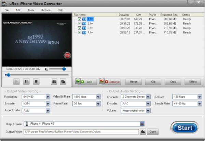The image size is (205, 141).
Task: Pause the video preview
Action: 26,81
